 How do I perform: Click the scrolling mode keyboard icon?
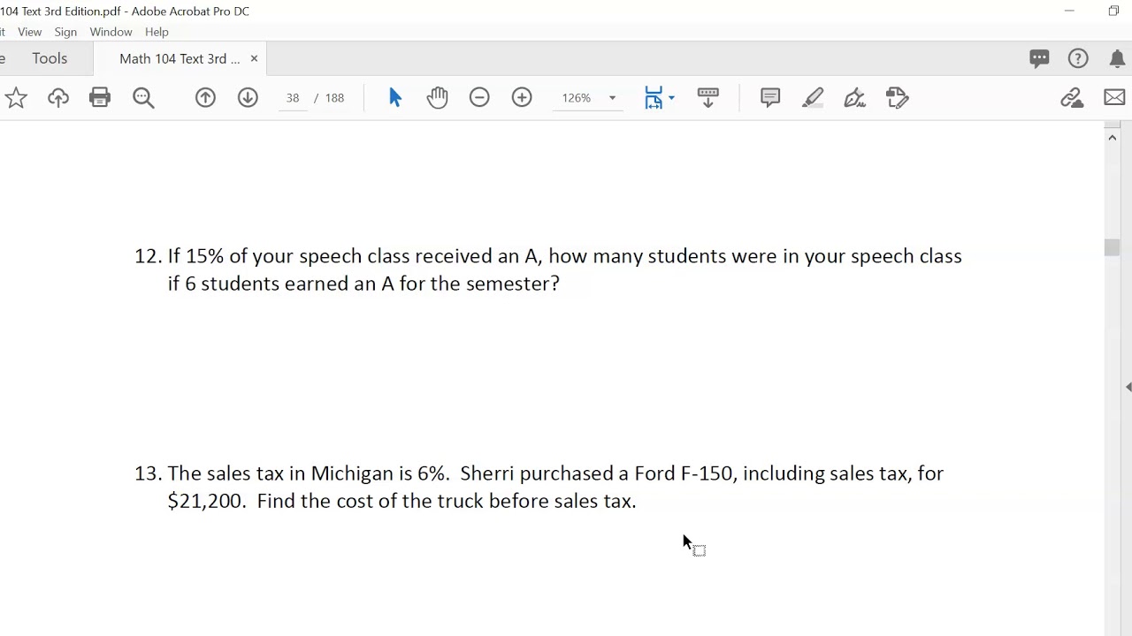point(707,98)
